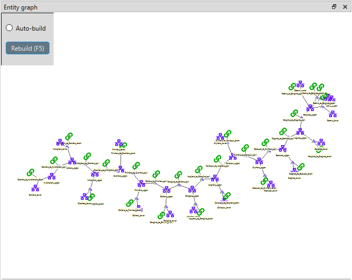Click link icon above Galjepuur_to_Vargfjorn_spill
Viewport: 352px width, 280px height.
click(x=217, y=159)
